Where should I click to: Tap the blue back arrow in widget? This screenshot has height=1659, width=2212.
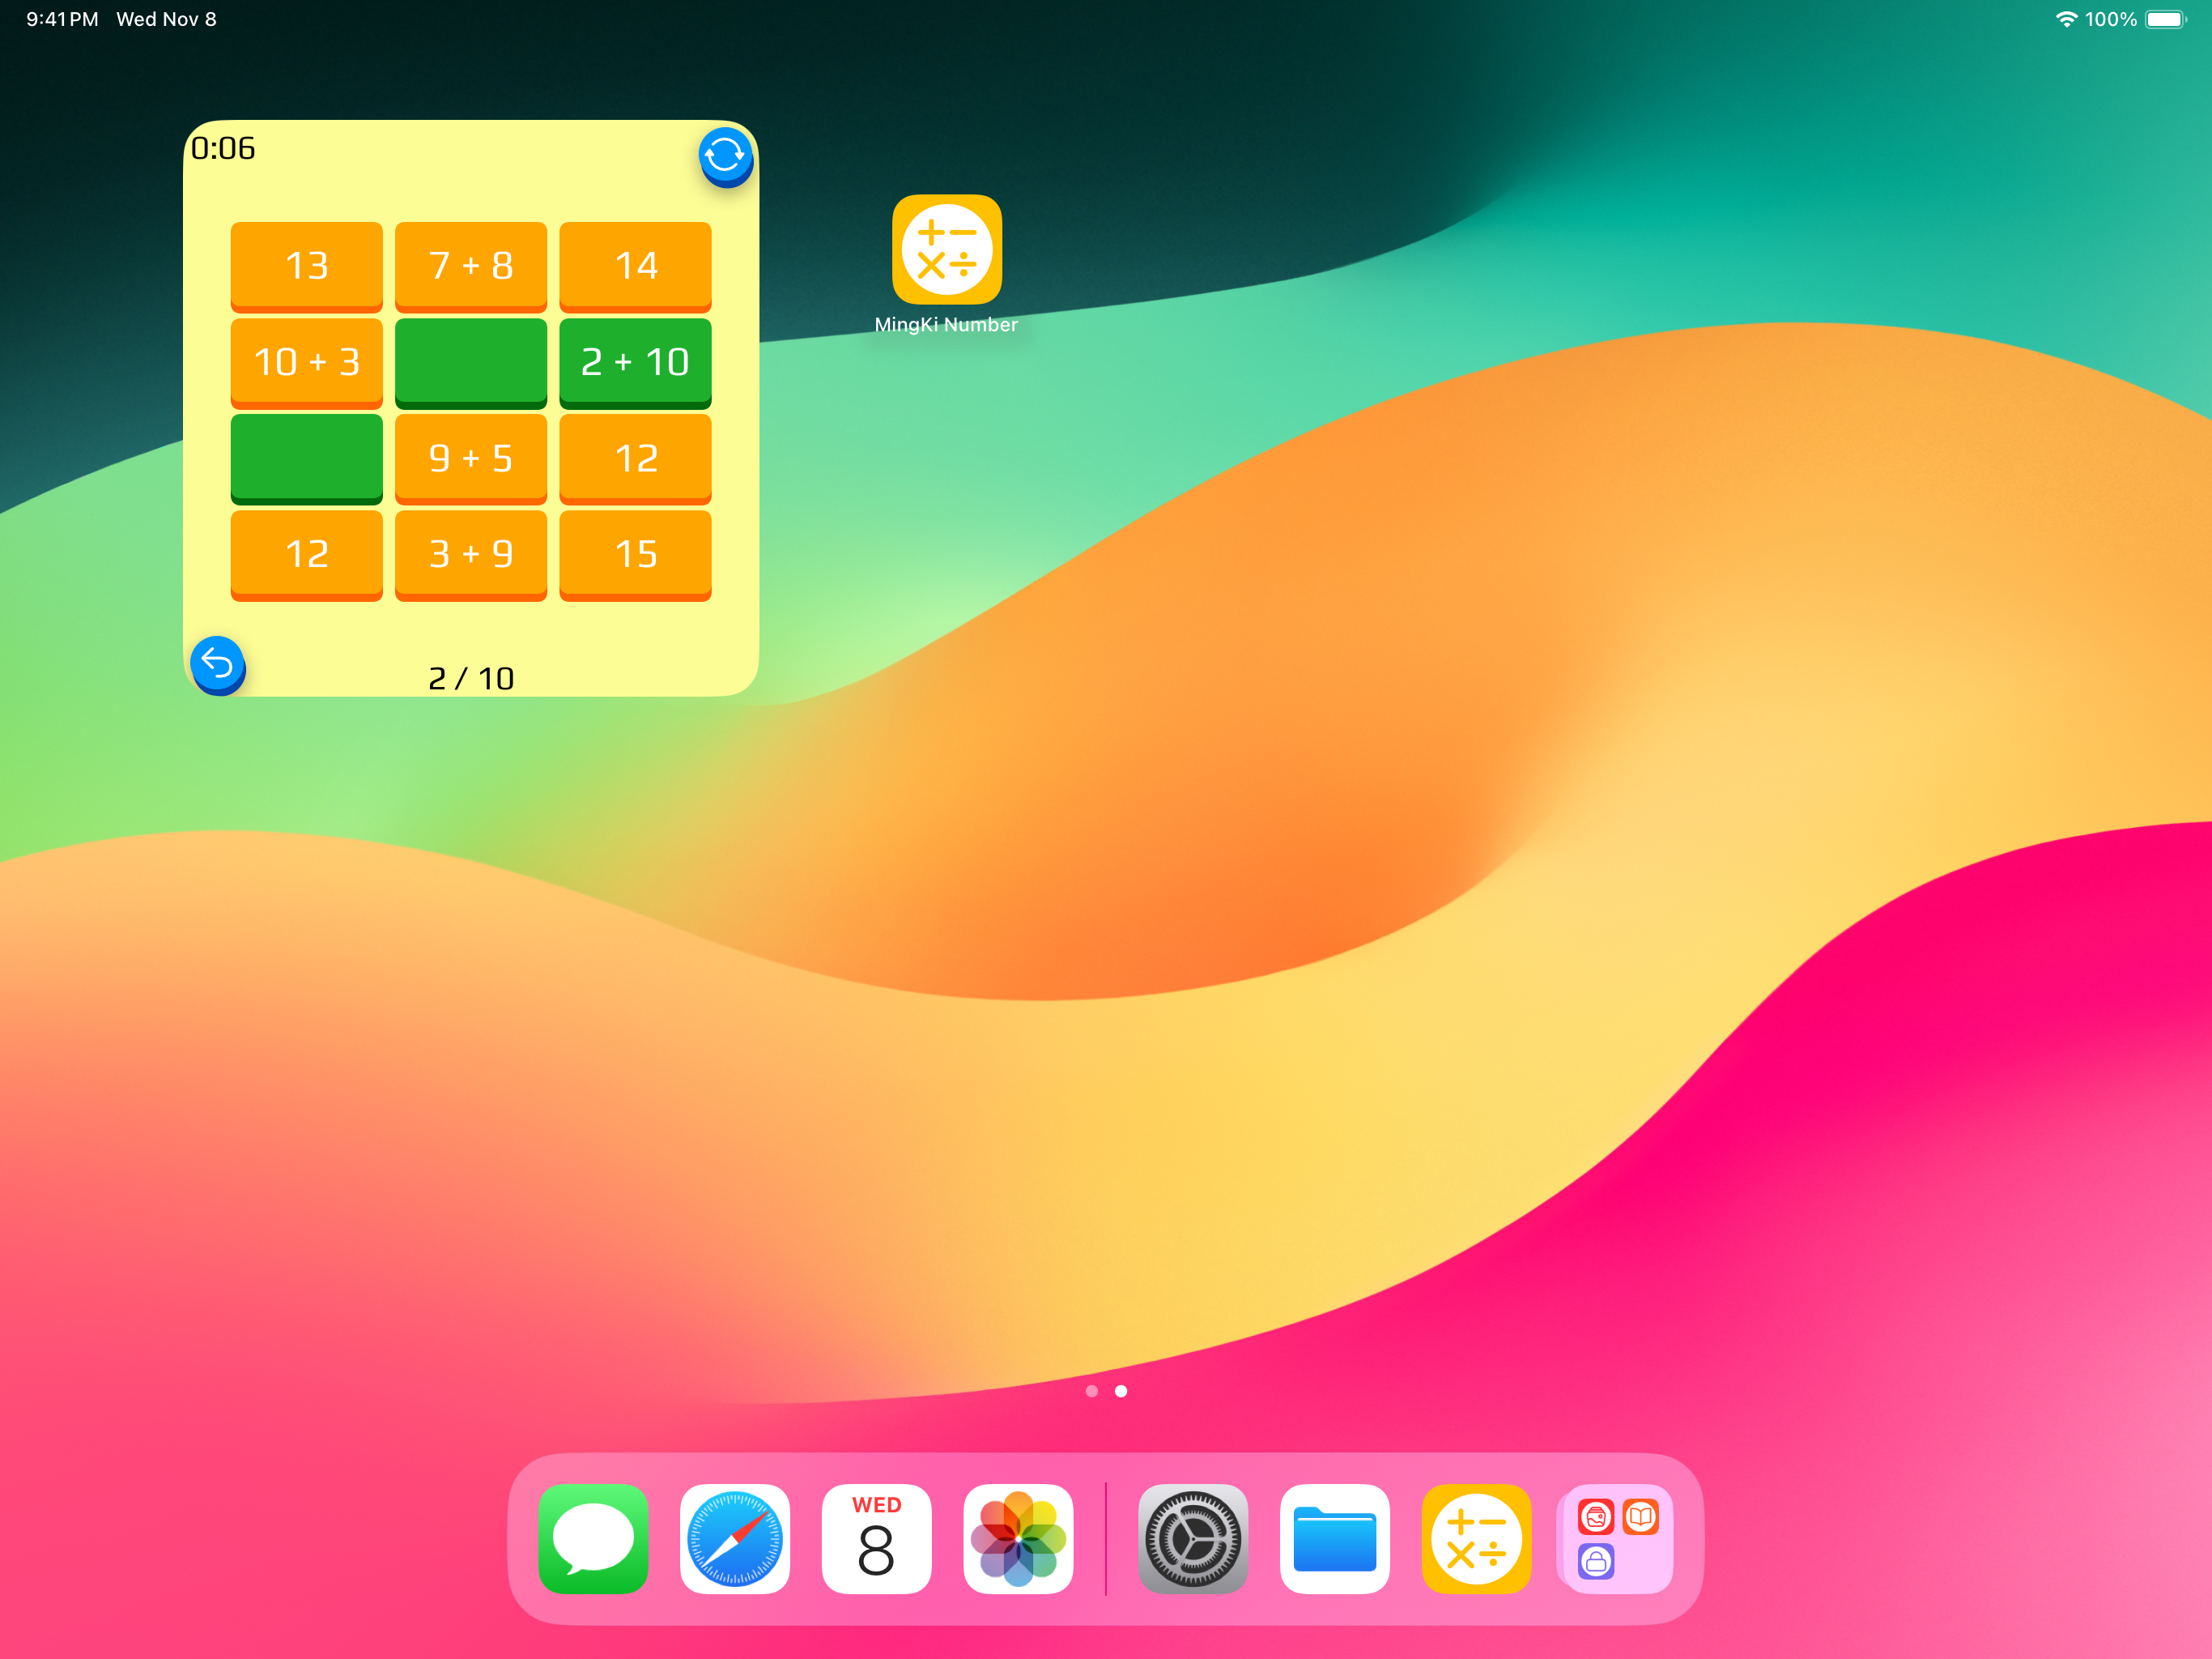coord(217,664)
